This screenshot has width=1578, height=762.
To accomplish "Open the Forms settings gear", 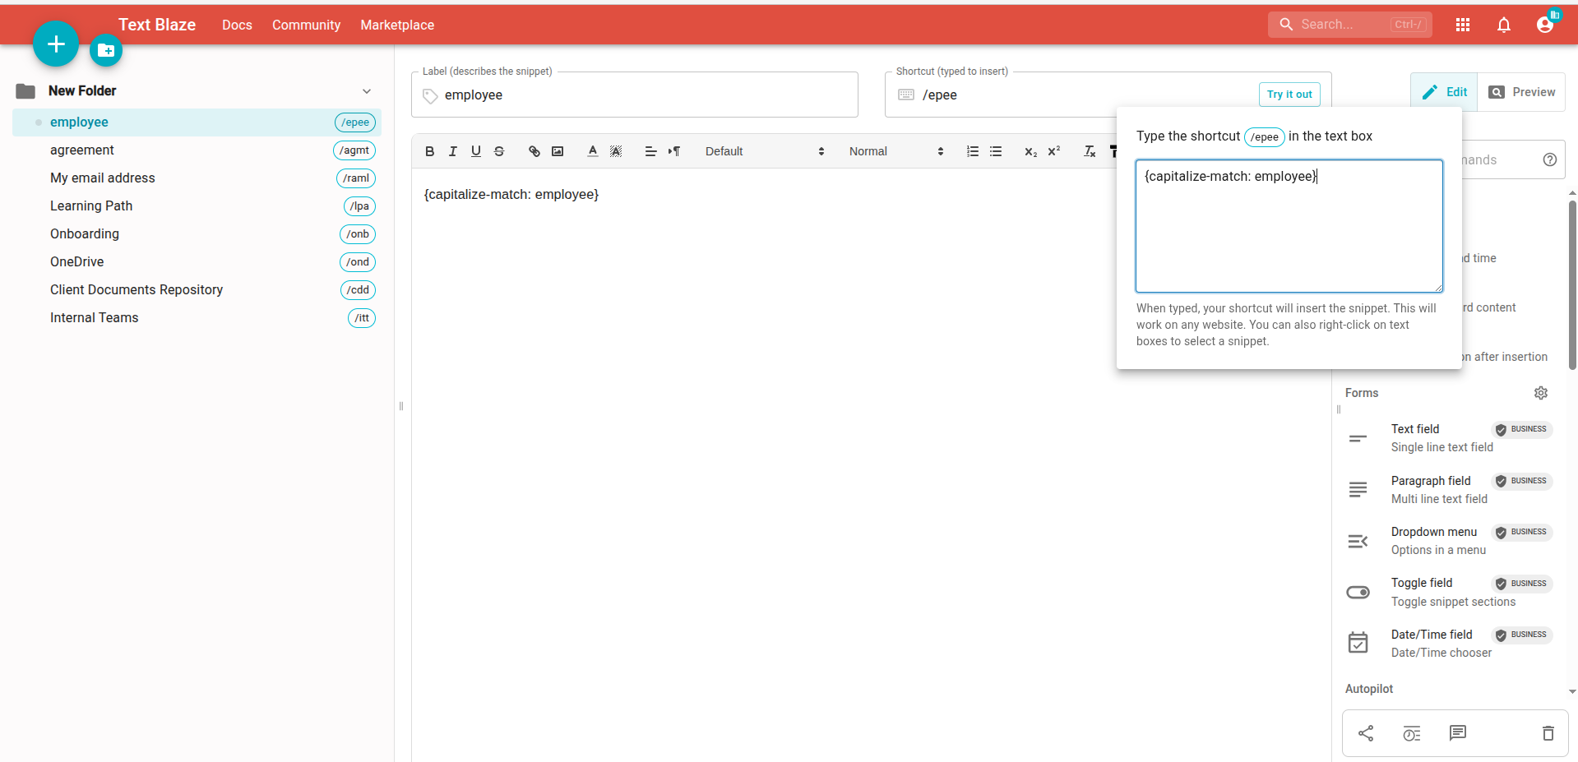I will [x=1541, y=393].
